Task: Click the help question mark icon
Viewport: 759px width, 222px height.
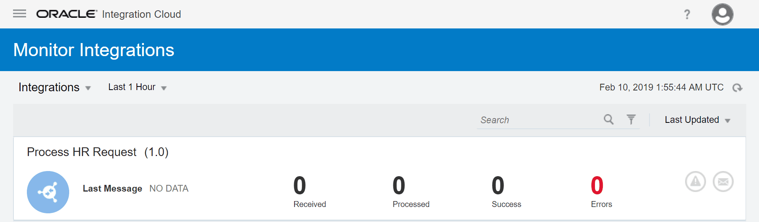Action: (687, 14)
